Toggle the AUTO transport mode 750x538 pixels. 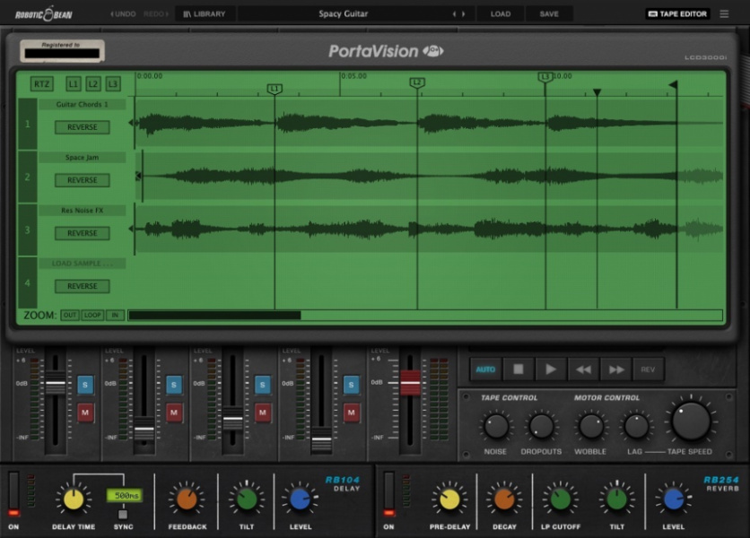coord(485,369)
